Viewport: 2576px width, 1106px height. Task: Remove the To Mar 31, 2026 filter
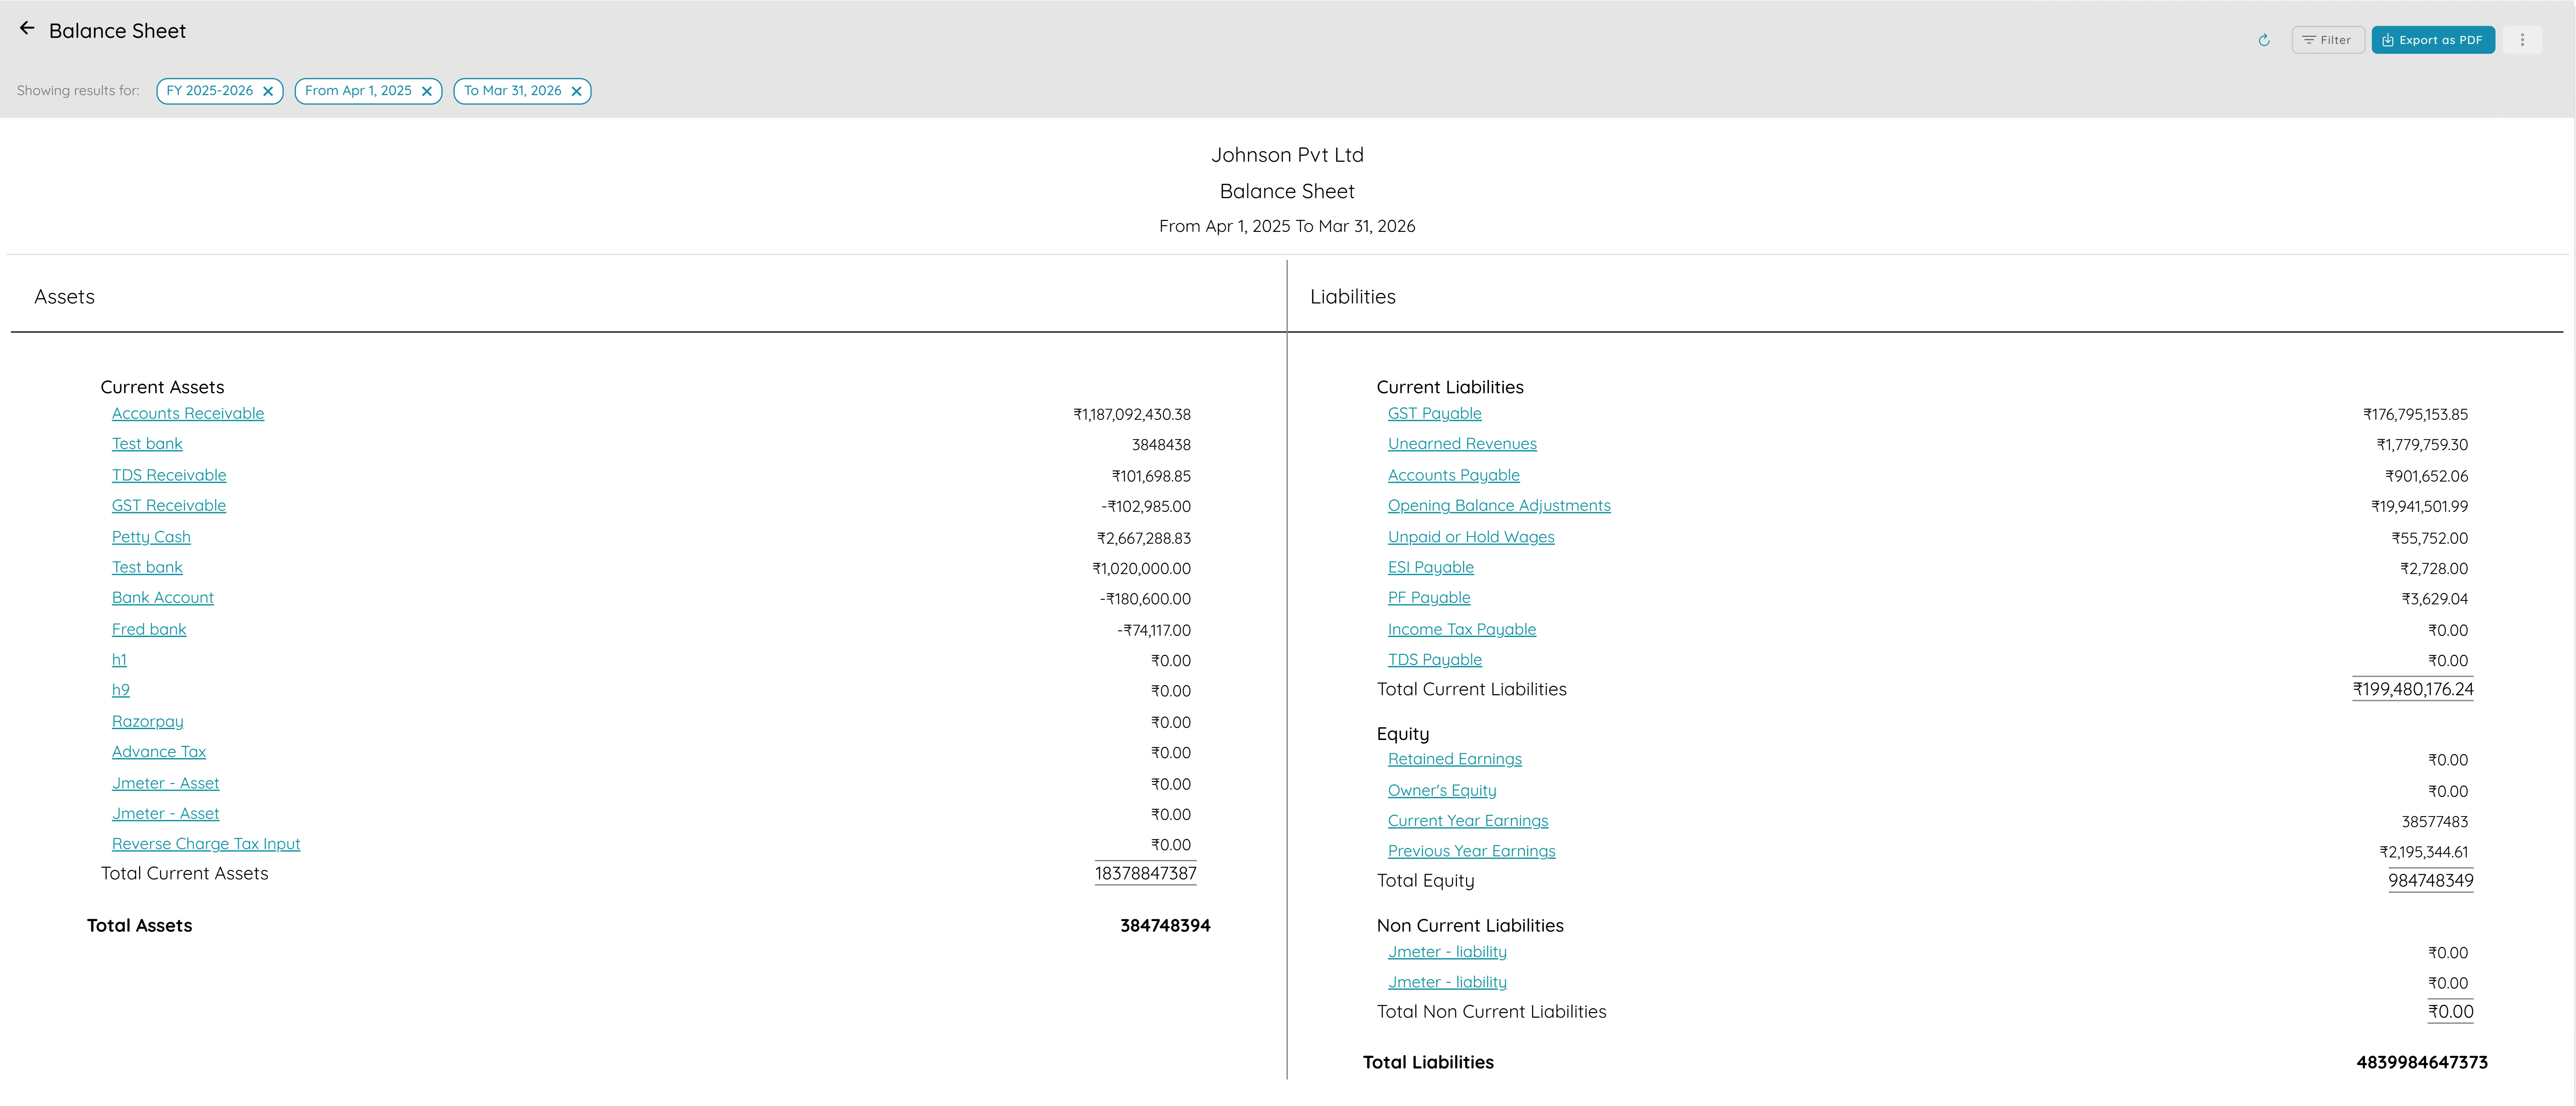[576, 91]
